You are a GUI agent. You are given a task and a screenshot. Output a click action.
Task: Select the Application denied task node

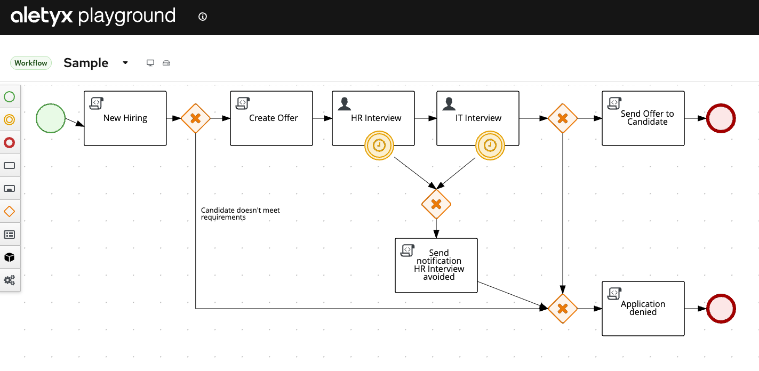pyautogui.click(x=643, y=309)
